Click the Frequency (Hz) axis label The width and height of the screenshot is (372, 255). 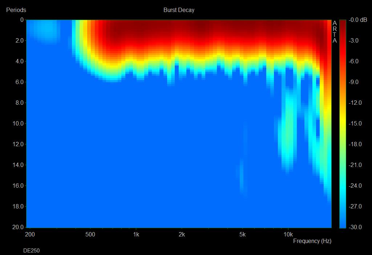(312, 241)
